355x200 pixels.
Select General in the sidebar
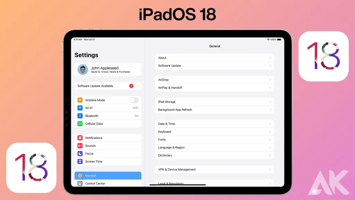108,175
